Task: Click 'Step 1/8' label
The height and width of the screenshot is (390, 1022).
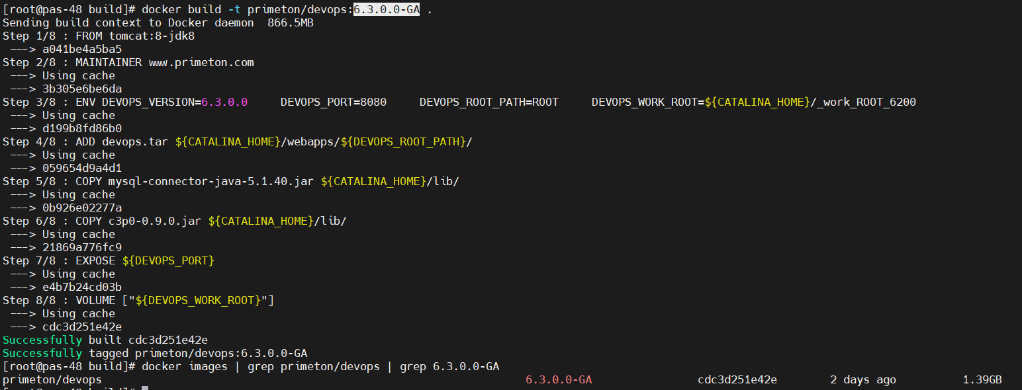Action: [x=29, y=36]
